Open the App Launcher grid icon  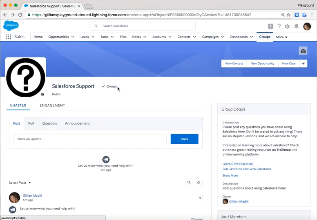(x=9, y=37)
